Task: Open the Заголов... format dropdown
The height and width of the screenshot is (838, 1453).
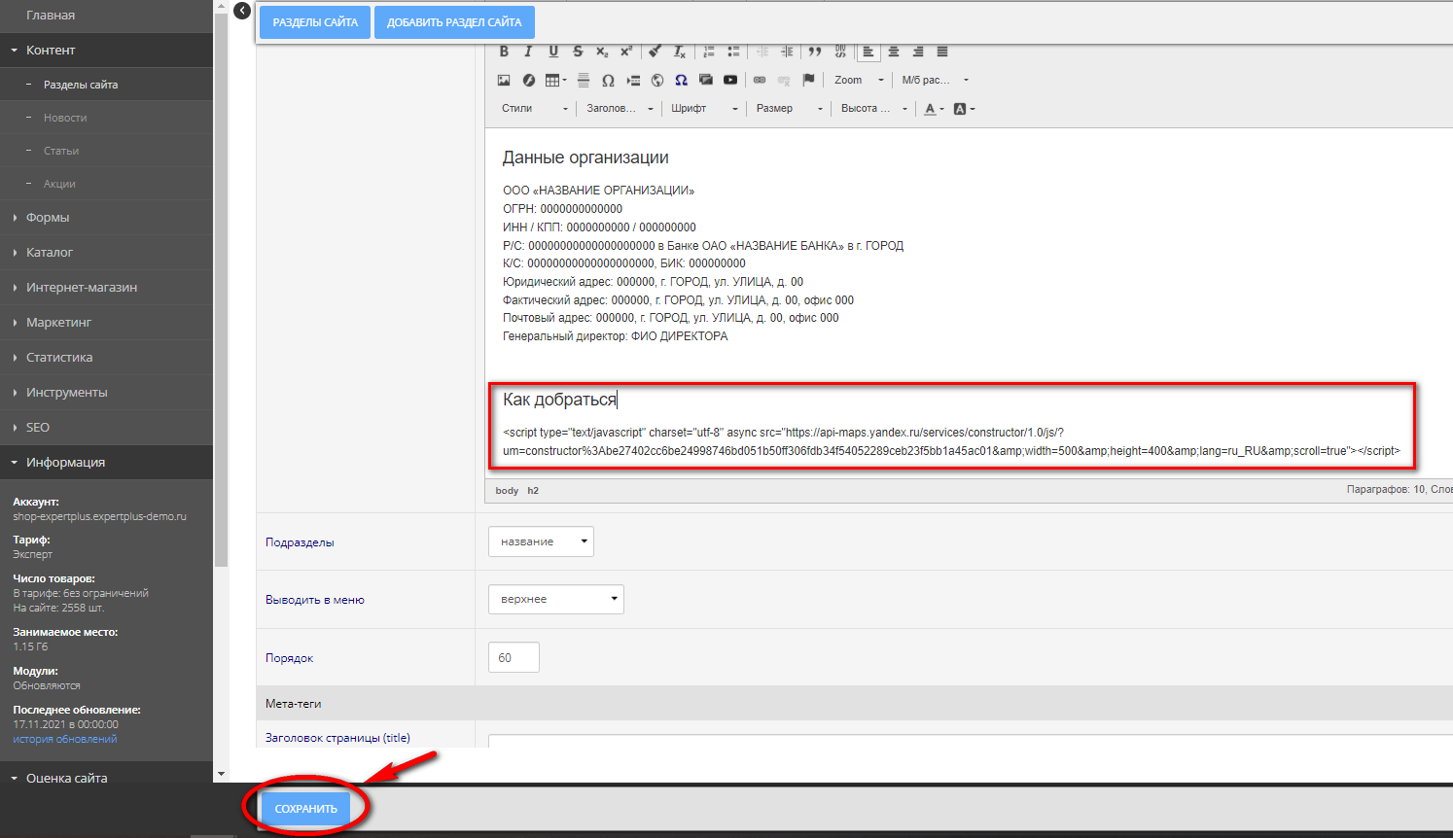Action: [x=620, y=108]
